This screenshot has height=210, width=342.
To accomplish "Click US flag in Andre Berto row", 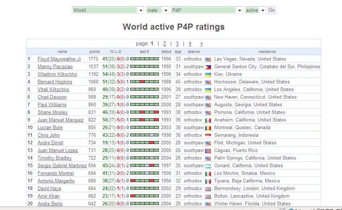I will tap(208, 204).
